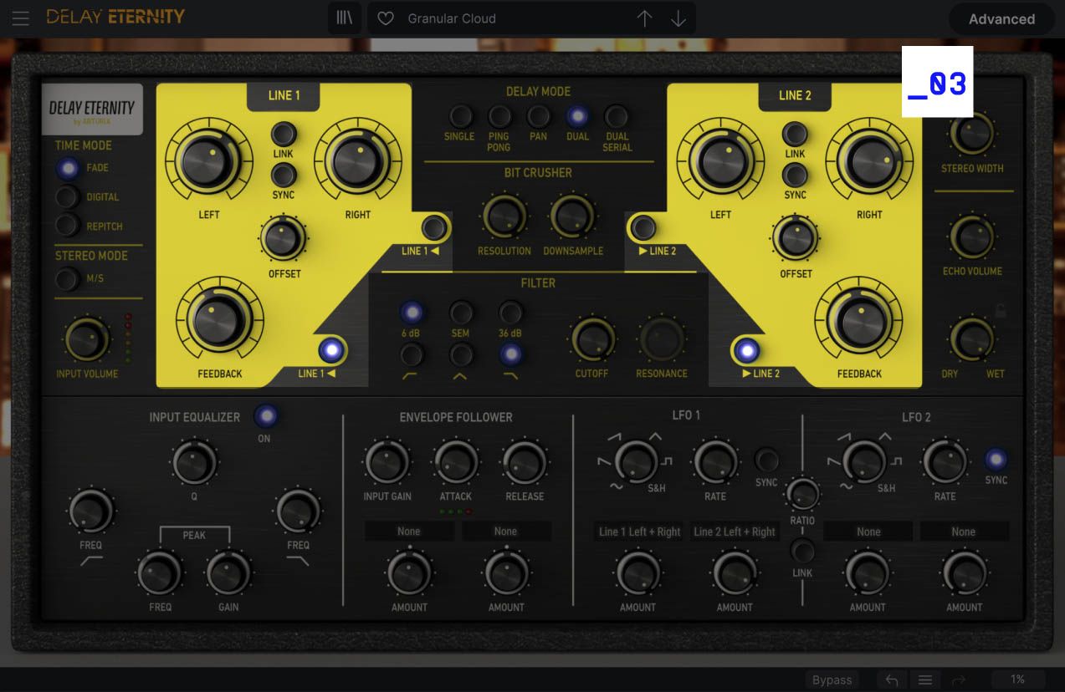Viewport: 1065px width, 692px height.
Task: Toggle M/S stereo mode
Action: point(68,278)
